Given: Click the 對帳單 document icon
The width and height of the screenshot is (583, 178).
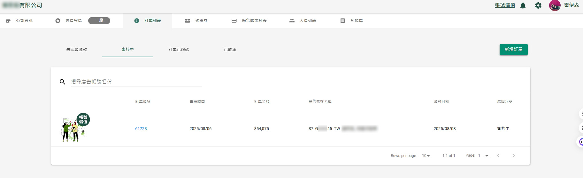Looking at the screenshot, I should tap(343, 21).
